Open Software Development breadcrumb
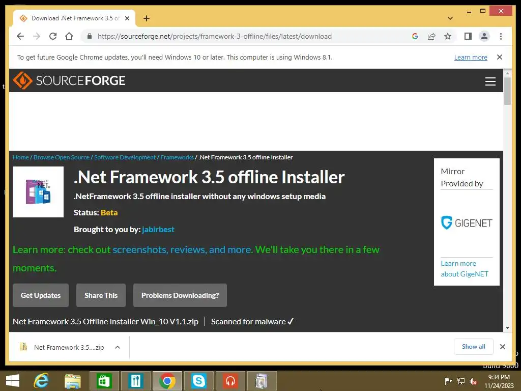This screenshot has width=521, height=391. coord(125,157)
